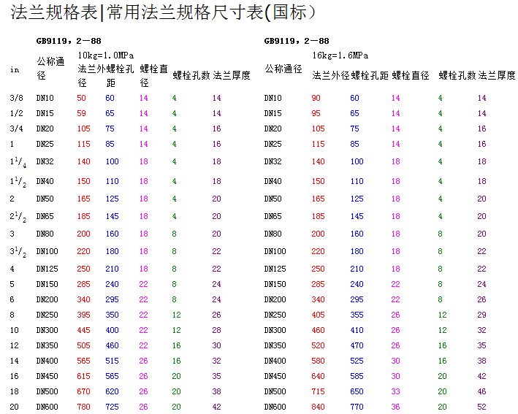The width and height of the screenshot is (518, 414).
Task: Select the blue bolt spacing value 725
Action: tap(112, 407)
